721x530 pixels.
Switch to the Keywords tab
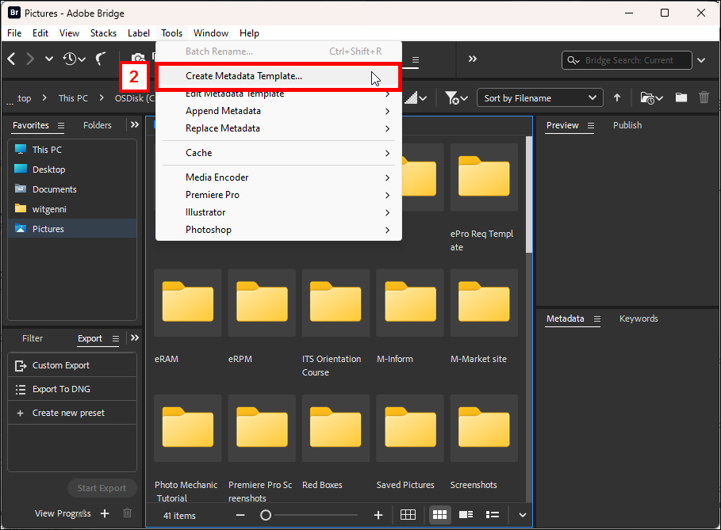coord(639,318)
